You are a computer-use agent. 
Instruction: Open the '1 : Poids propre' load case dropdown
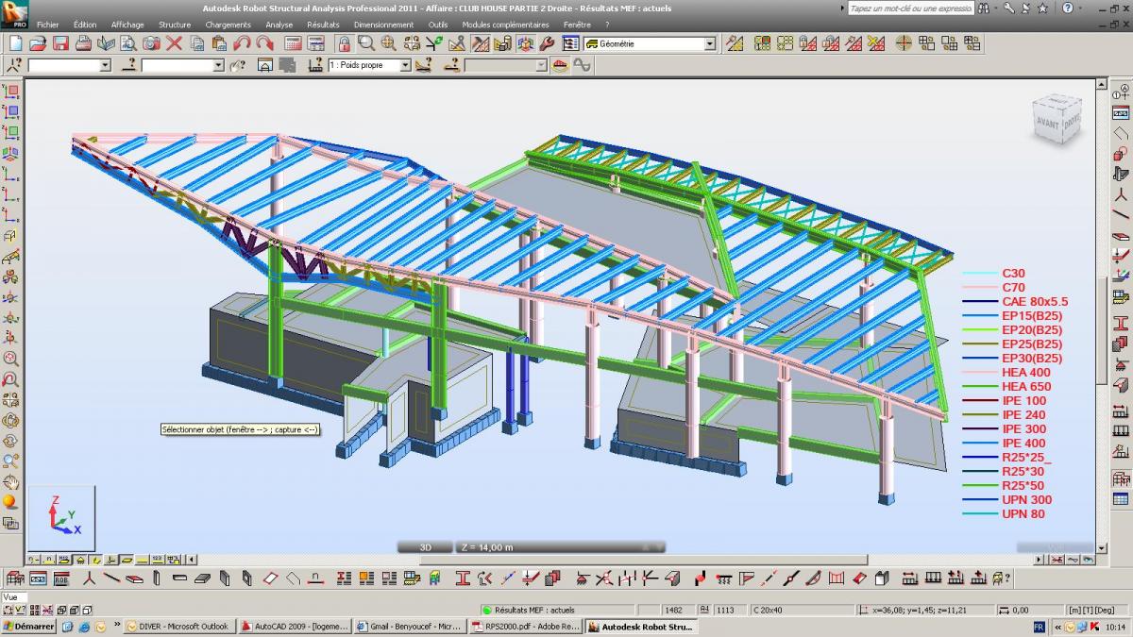click(x=405, y=65)
